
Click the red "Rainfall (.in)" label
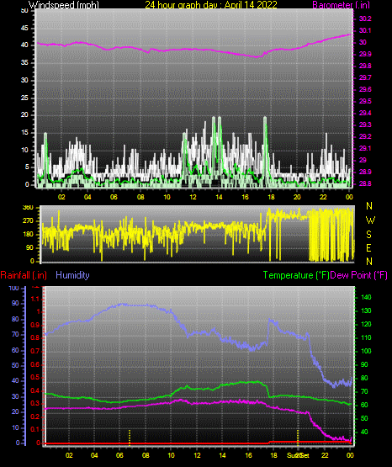click(24, 275)
